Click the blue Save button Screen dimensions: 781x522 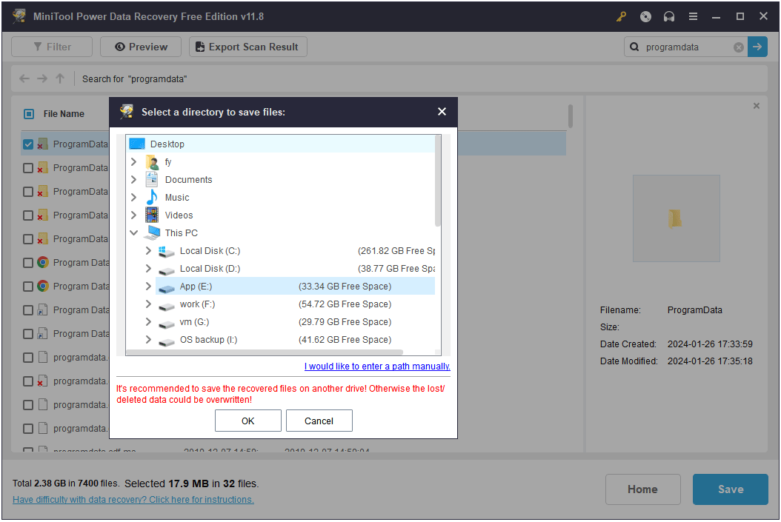click(730, 489)
